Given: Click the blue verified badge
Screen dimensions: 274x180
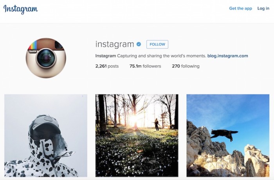Looking at the screenshot, I should click(139, 44).
